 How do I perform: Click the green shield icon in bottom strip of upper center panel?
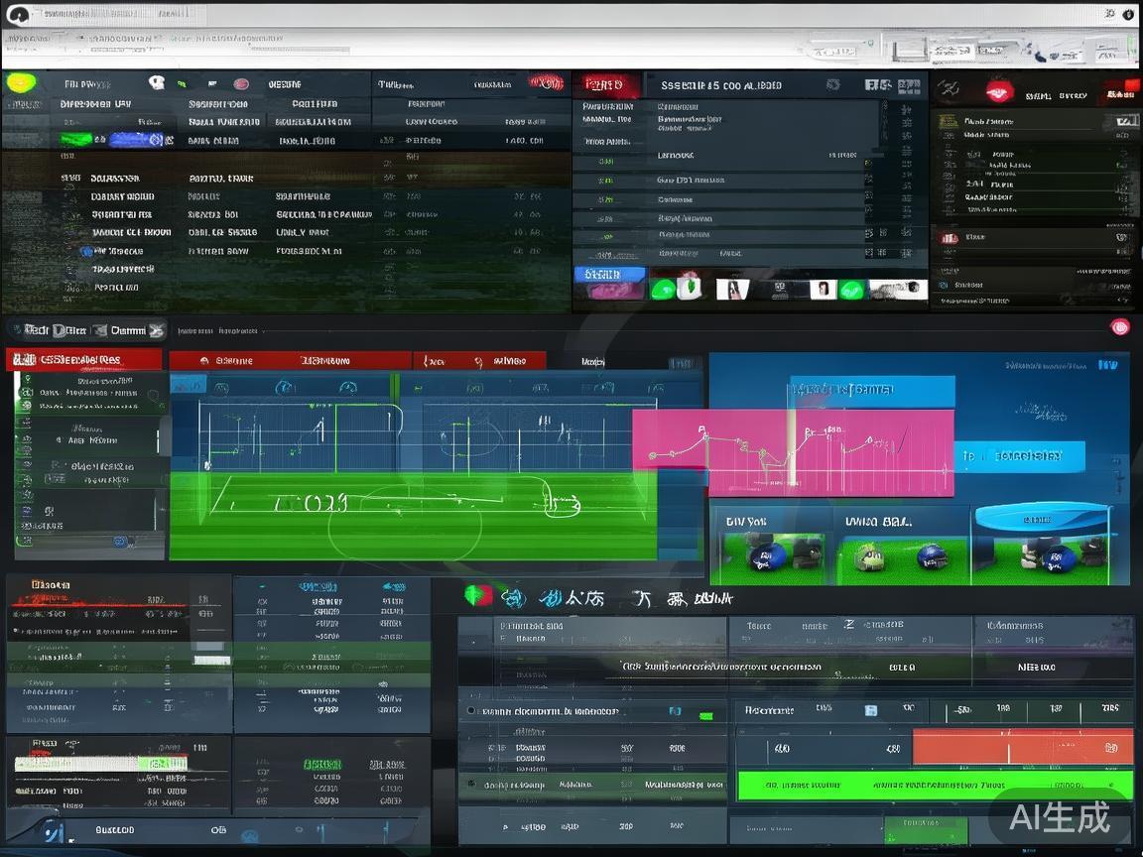[x=664, y=289]
